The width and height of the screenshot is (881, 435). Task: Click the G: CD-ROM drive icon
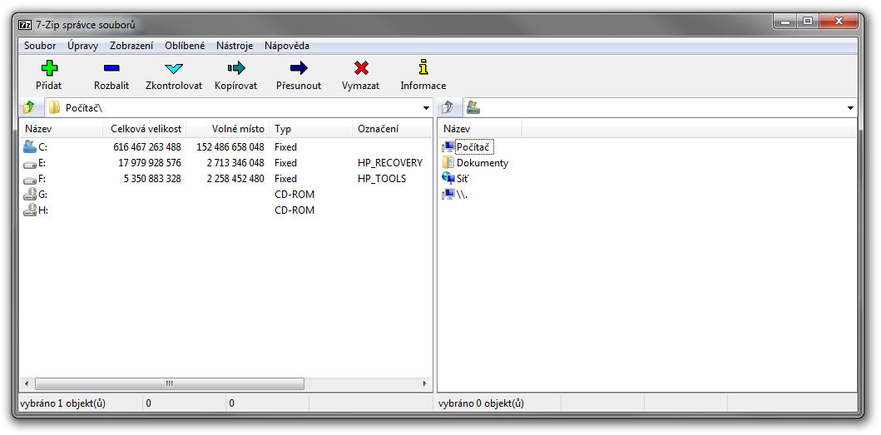coord(30,195)
